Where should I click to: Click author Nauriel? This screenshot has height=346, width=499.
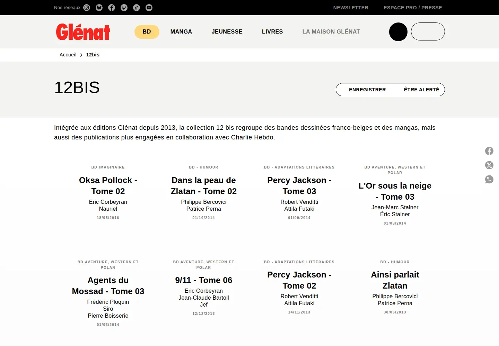[108, 209]
